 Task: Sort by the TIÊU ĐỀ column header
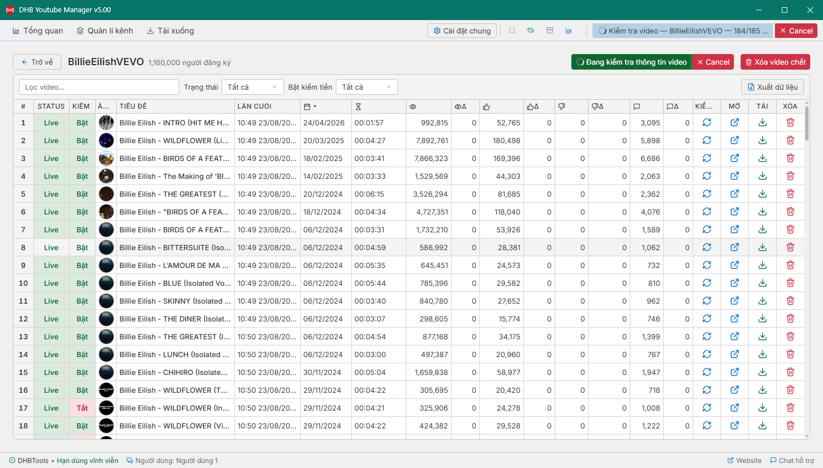(175, 106)
